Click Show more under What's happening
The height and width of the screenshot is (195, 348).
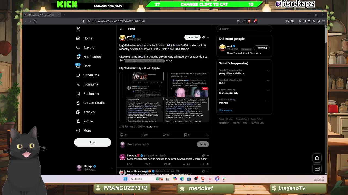tap(225, 110)
